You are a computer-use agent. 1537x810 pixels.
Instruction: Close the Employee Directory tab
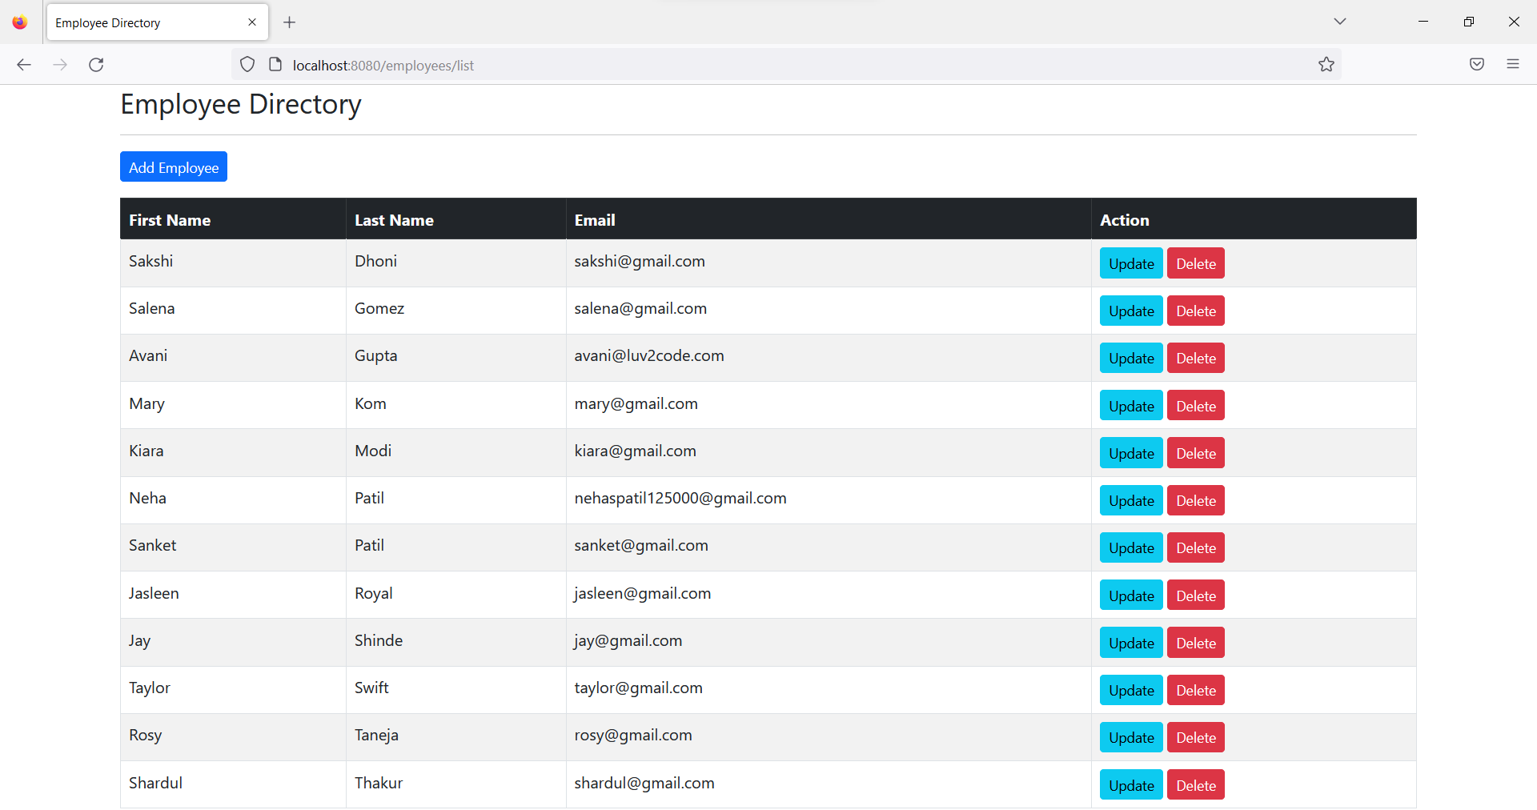[252, 22]
